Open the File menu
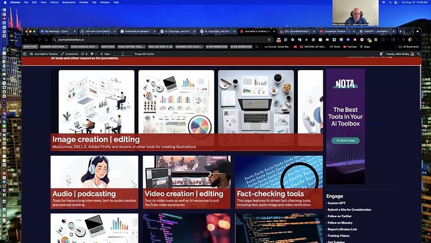431x243 pixels. [x=26, y=2]
